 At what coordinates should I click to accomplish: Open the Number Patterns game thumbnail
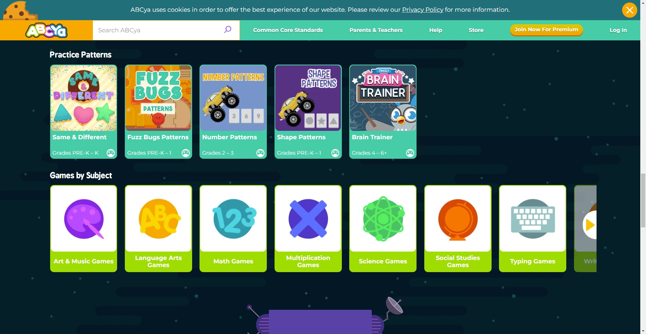click(233, 98)
